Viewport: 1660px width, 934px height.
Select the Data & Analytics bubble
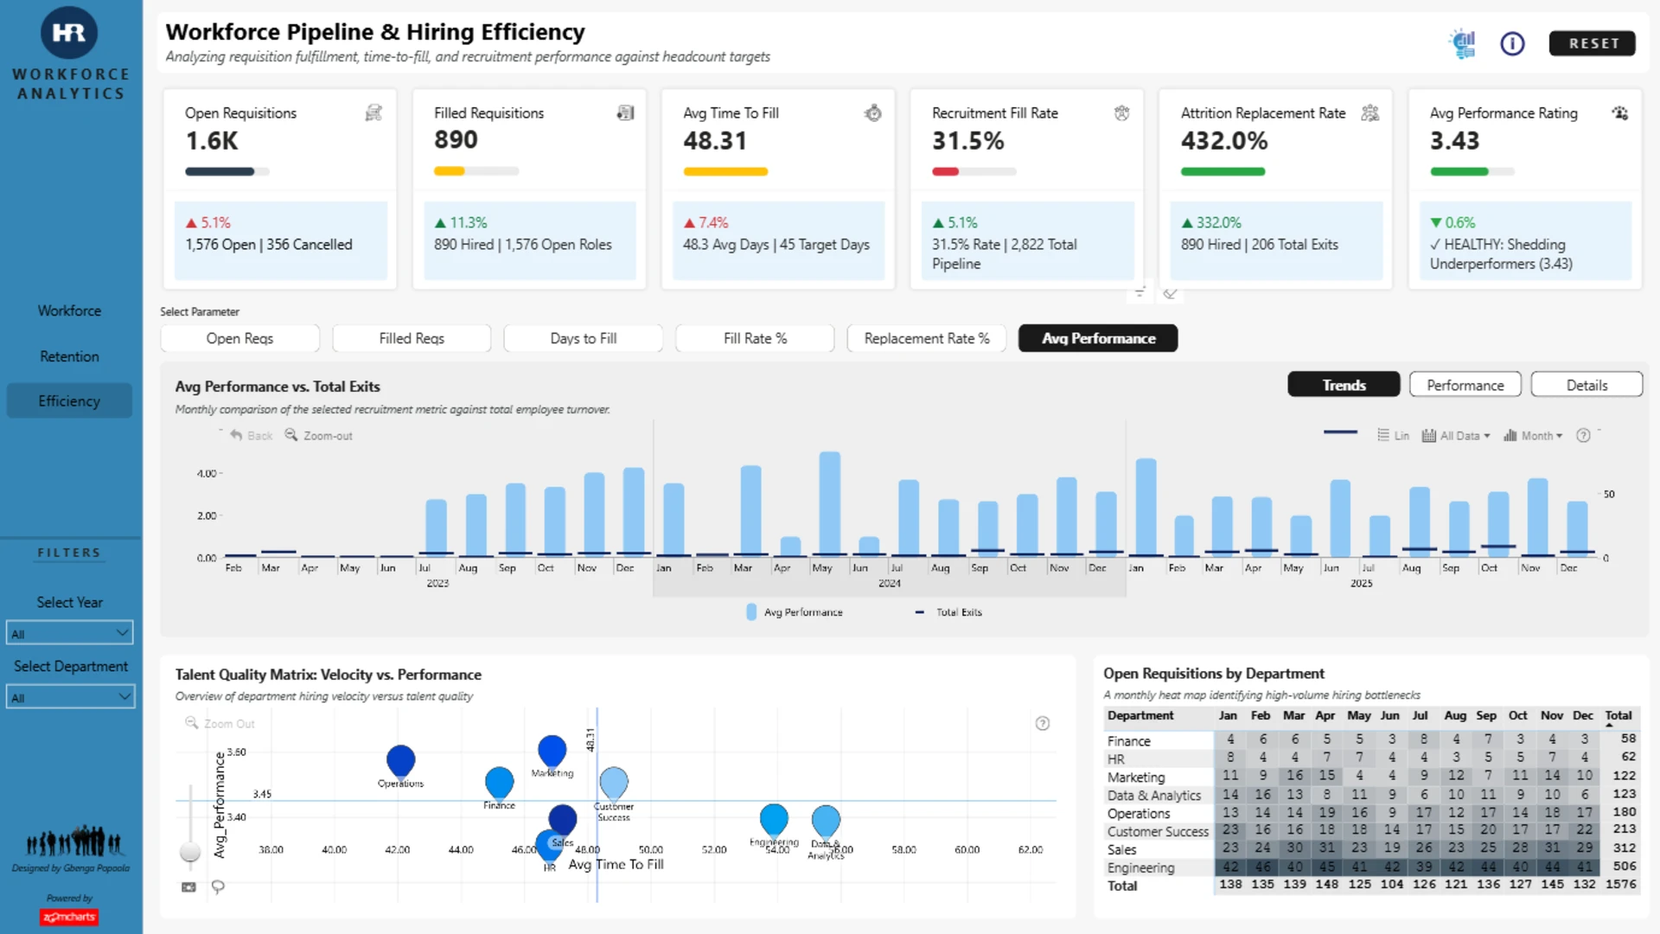(826, 822)
